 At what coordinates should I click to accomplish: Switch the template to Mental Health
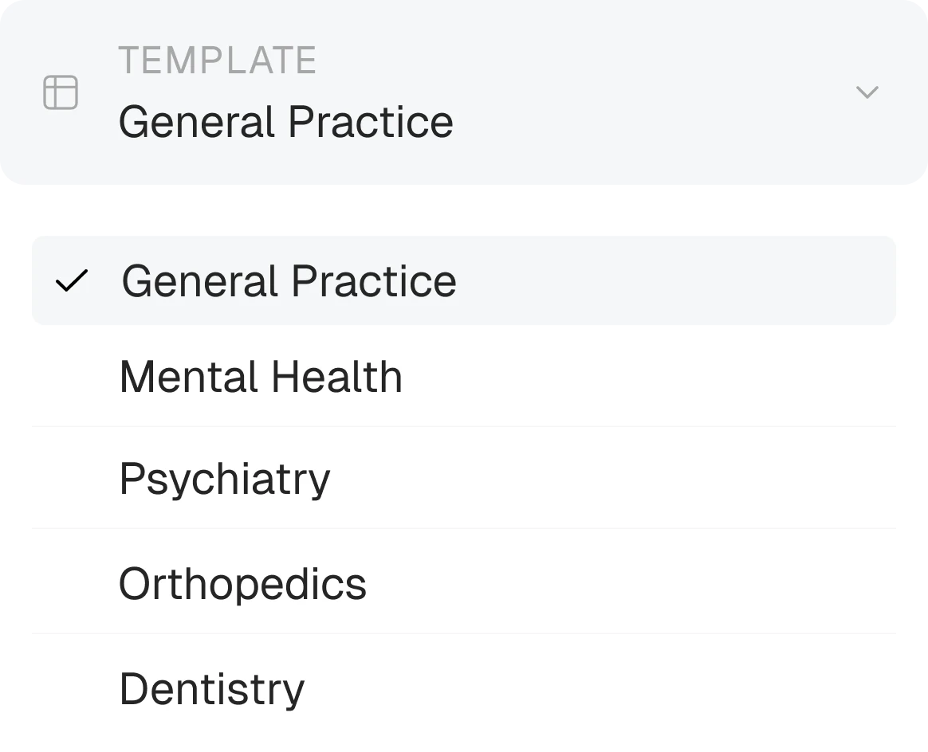pyautogui.click(x=464, y=376)
